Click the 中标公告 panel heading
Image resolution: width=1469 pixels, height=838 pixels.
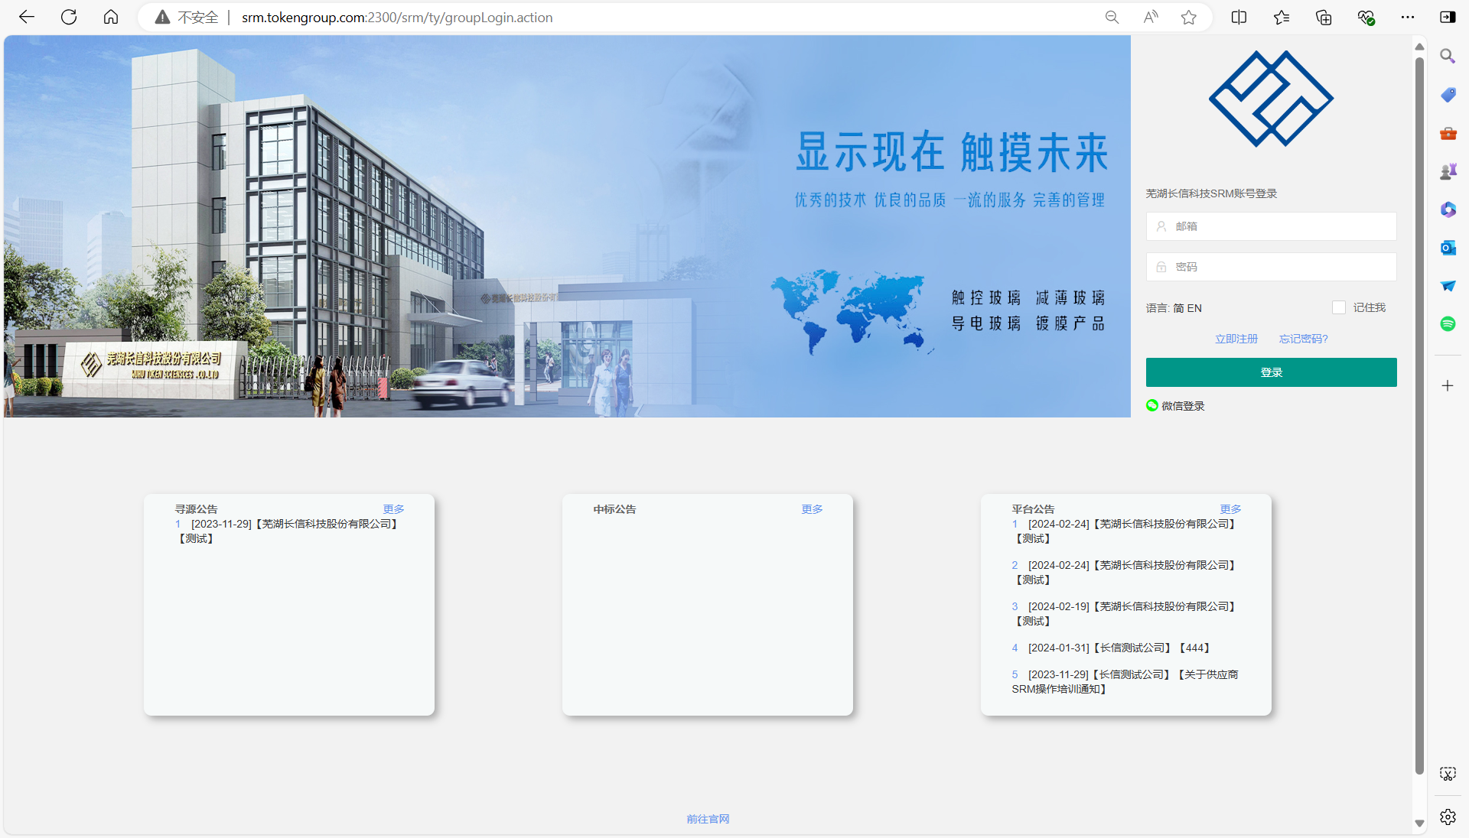(614, 509)
